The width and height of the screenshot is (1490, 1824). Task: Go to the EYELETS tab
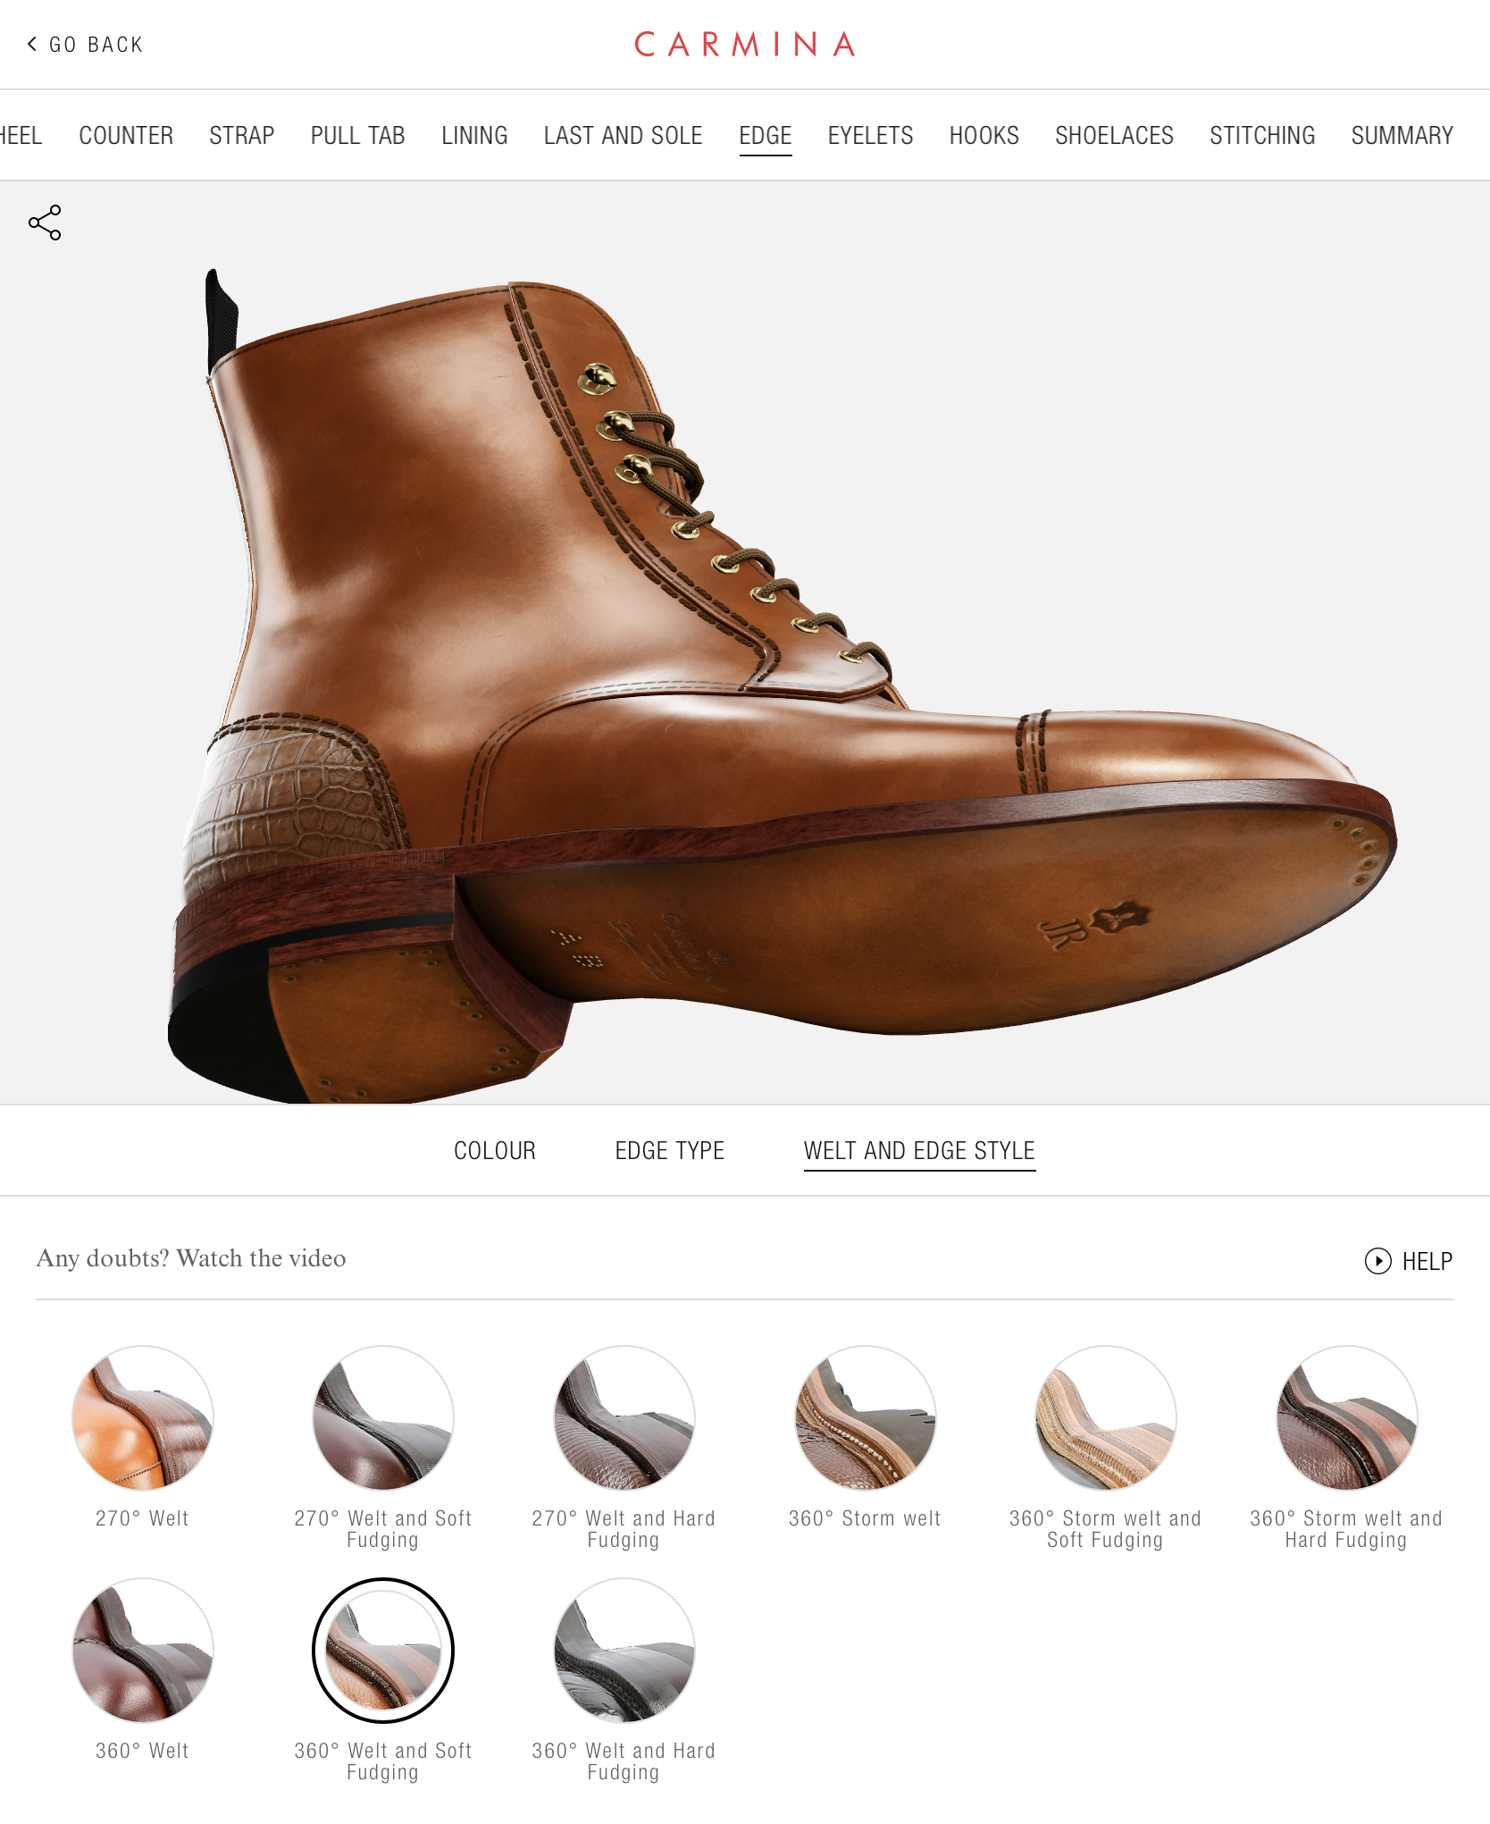870,136
